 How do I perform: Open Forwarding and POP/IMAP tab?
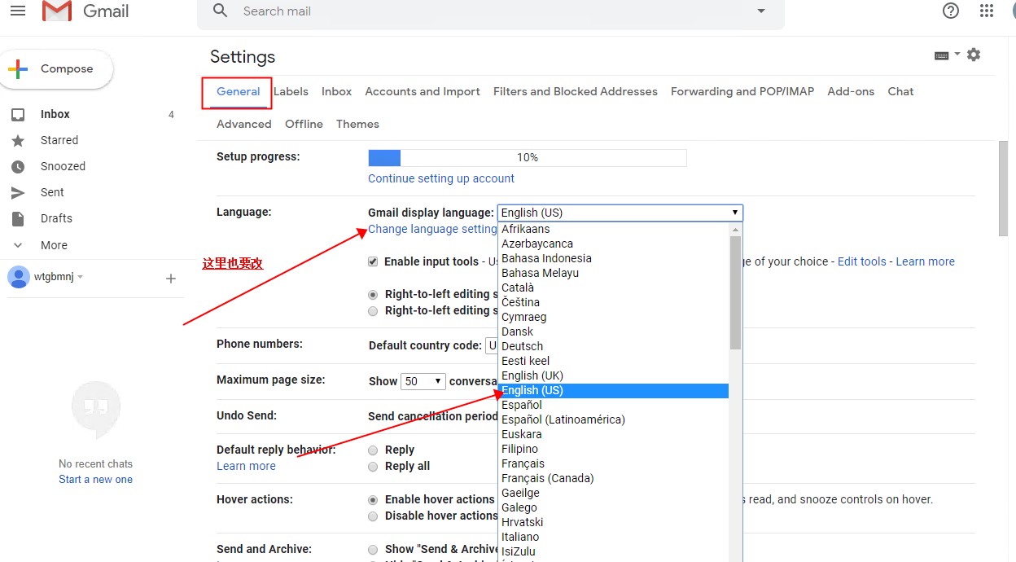(x=742, y=92)
